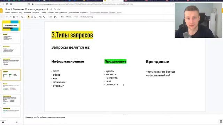The image size is (223, 125).
Task: Click the green highlighted Продающие heading
Action: 115,61
